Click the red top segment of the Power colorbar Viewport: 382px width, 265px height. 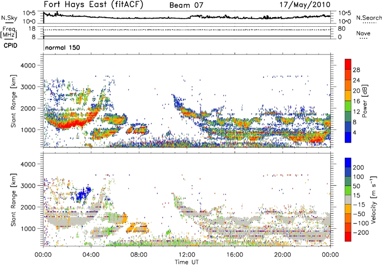click(348, 64)
